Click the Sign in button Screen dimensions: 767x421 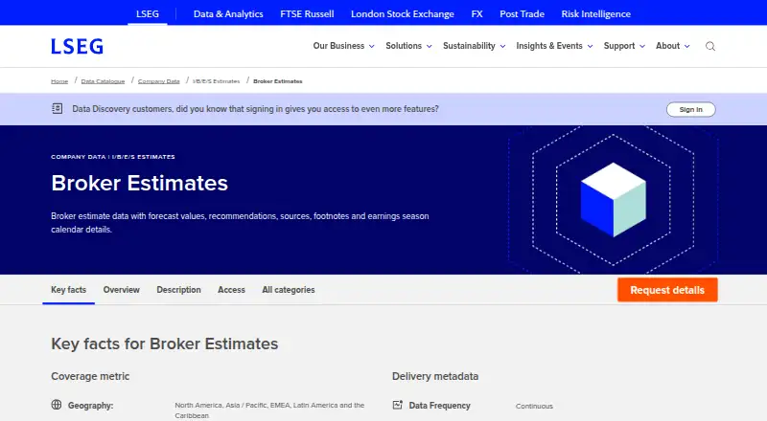coord(690,109)
